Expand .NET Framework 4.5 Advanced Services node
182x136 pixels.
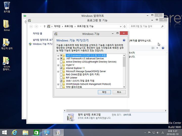[58, 59]
